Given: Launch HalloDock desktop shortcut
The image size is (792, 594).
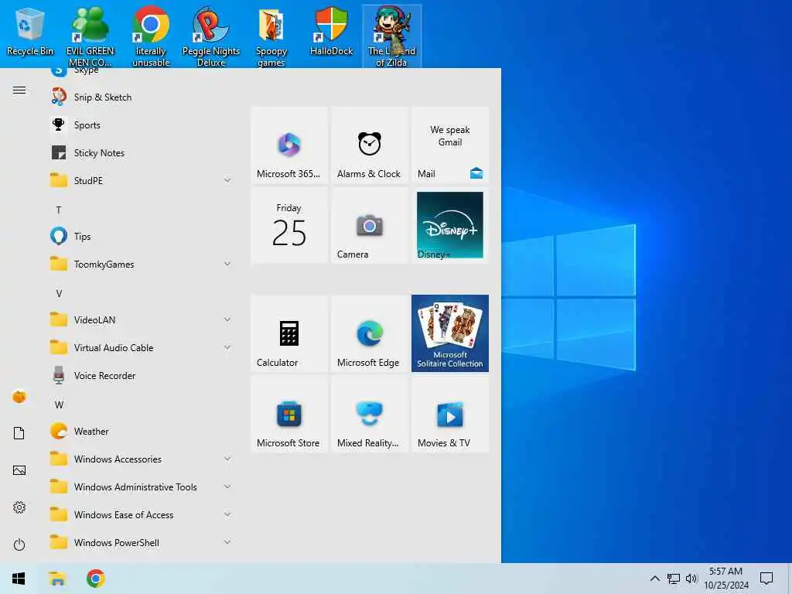Looking at the screenshot, I should click(331, 32).
